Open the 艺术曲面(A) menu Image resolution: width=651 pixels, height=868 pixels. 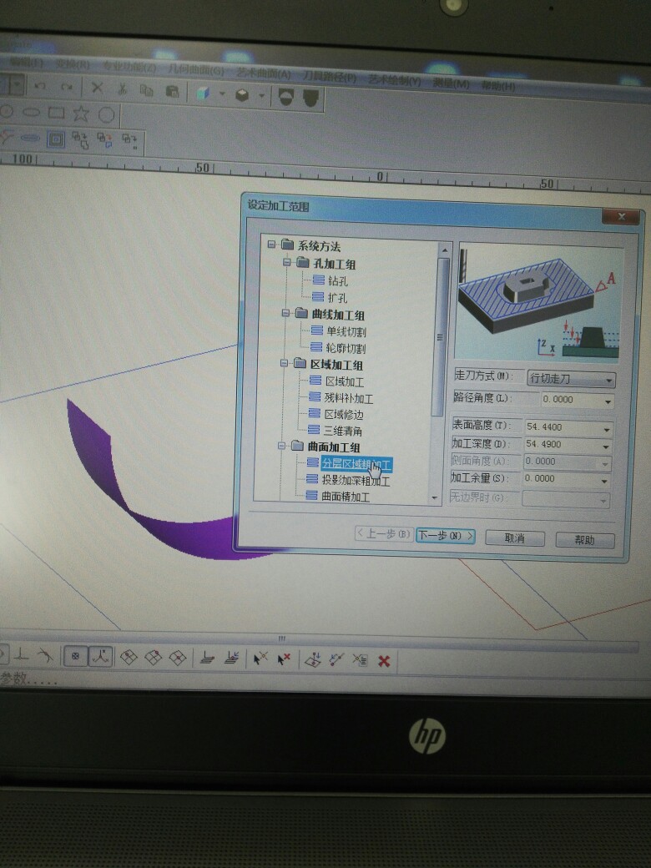point(263,73)
